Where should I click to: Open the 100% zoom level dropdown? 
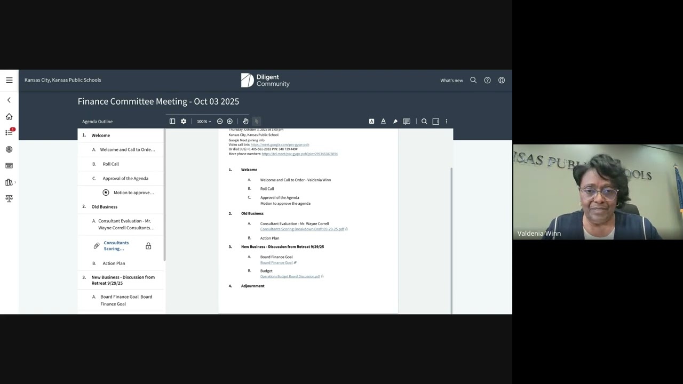pos(204,122)
